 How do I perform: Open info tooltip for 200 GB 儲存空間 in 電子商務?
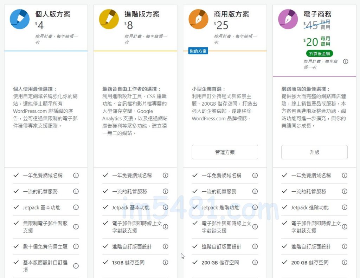coord(345,262)
